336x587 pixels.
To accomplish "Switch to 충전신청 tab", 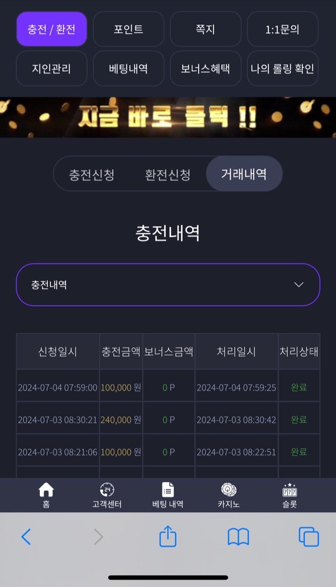I will tap(92, 174).
